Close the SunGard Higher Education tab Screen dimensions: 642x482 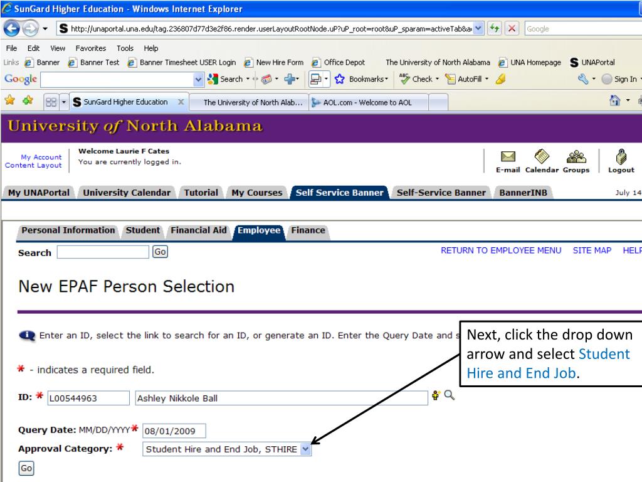pyautogui.click(x=181, y=102)
